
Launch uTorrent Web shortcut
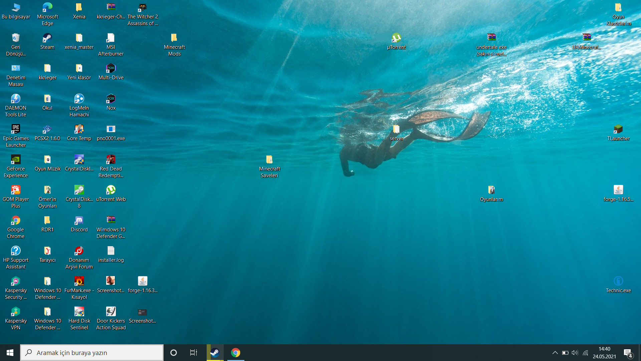click(111, 194)
